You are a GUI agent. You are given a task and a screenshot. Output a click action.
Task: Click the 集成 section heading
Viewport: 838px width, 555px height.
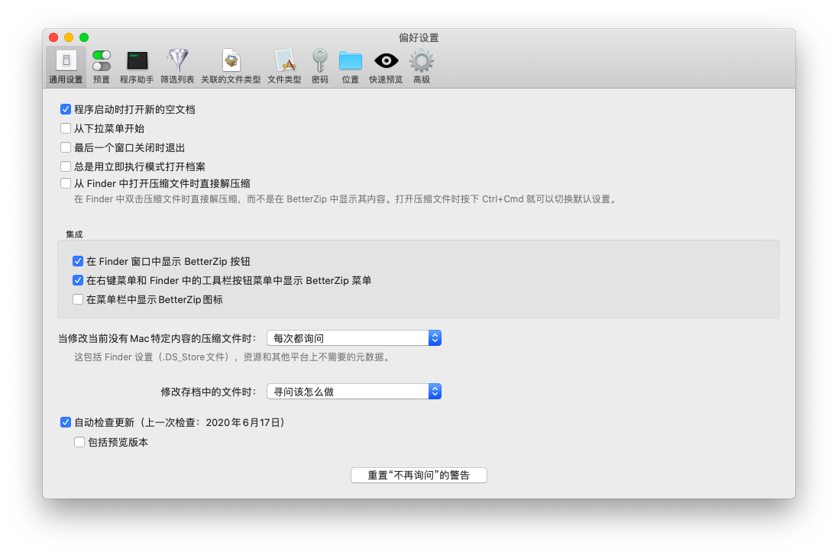(x=74, y=234)
